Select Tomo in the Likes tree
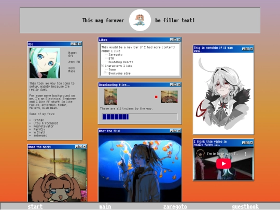The height and width of the screenshot is (210, 280). tap(112, 69)
